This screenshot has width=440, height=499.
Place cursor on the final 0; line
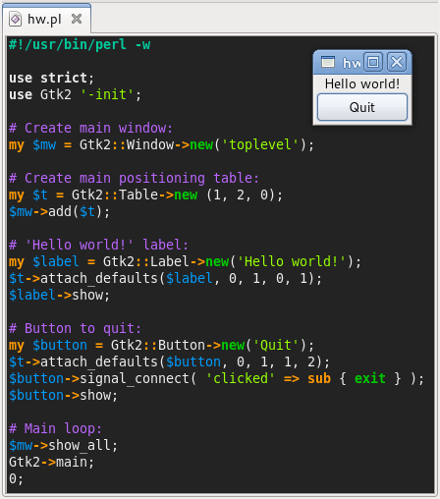tap(16, 478)
